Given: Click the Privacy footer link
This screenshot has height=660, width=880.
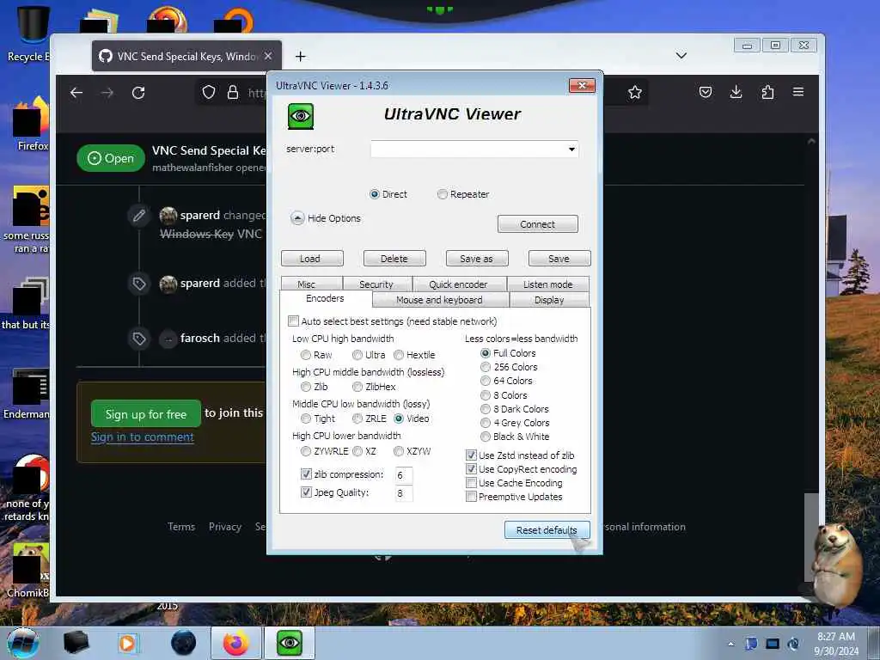Looking at the screenshot, I should click(x=225, y=527).
